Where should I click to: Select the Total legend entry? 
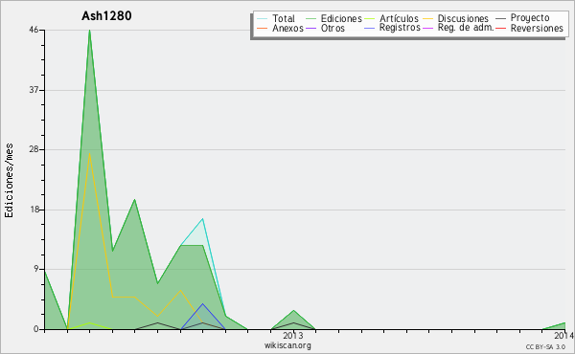click(x=284, y=18)
